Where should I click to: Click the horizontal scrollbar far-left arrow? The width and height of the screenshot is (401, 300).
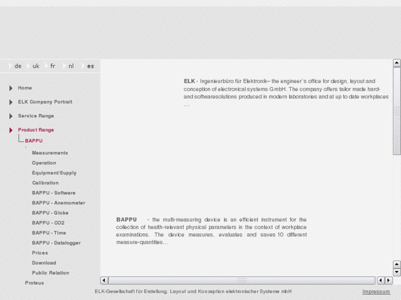pos(104,280)
